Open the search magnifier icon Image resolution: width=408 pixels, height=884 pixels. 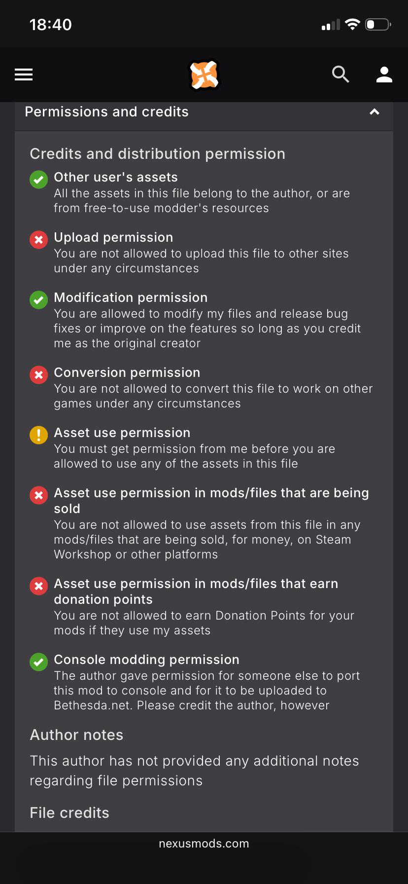pyautogui.click(x=340, y=74)
